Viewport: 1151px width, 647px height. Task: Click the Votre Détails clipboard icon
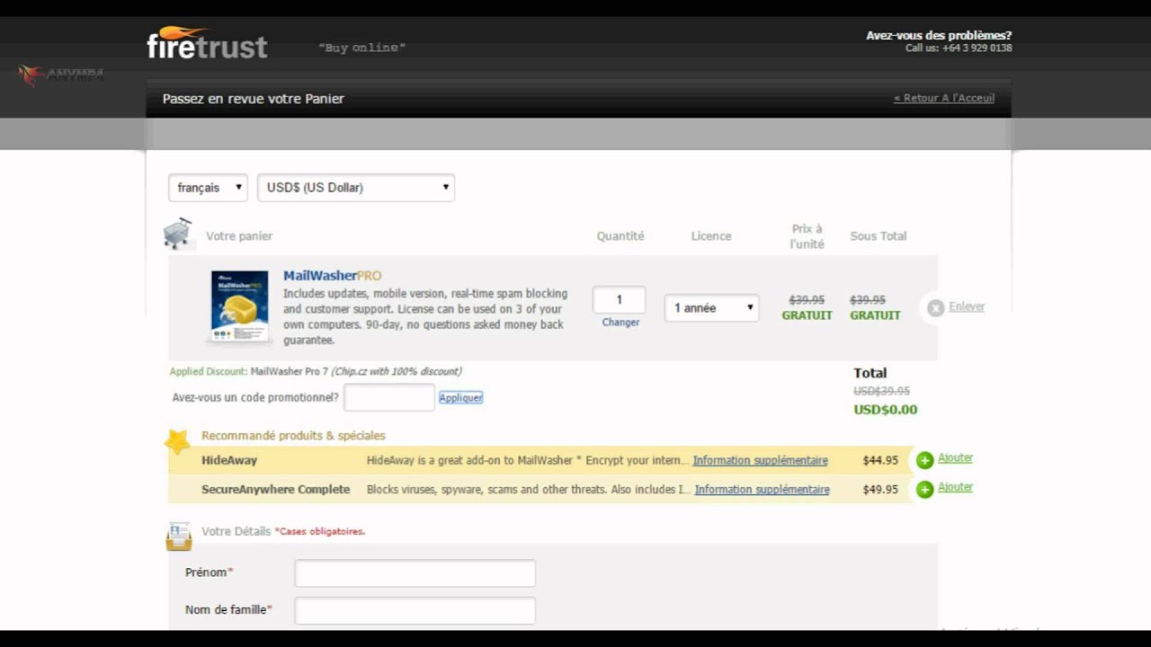pos(179,536)
